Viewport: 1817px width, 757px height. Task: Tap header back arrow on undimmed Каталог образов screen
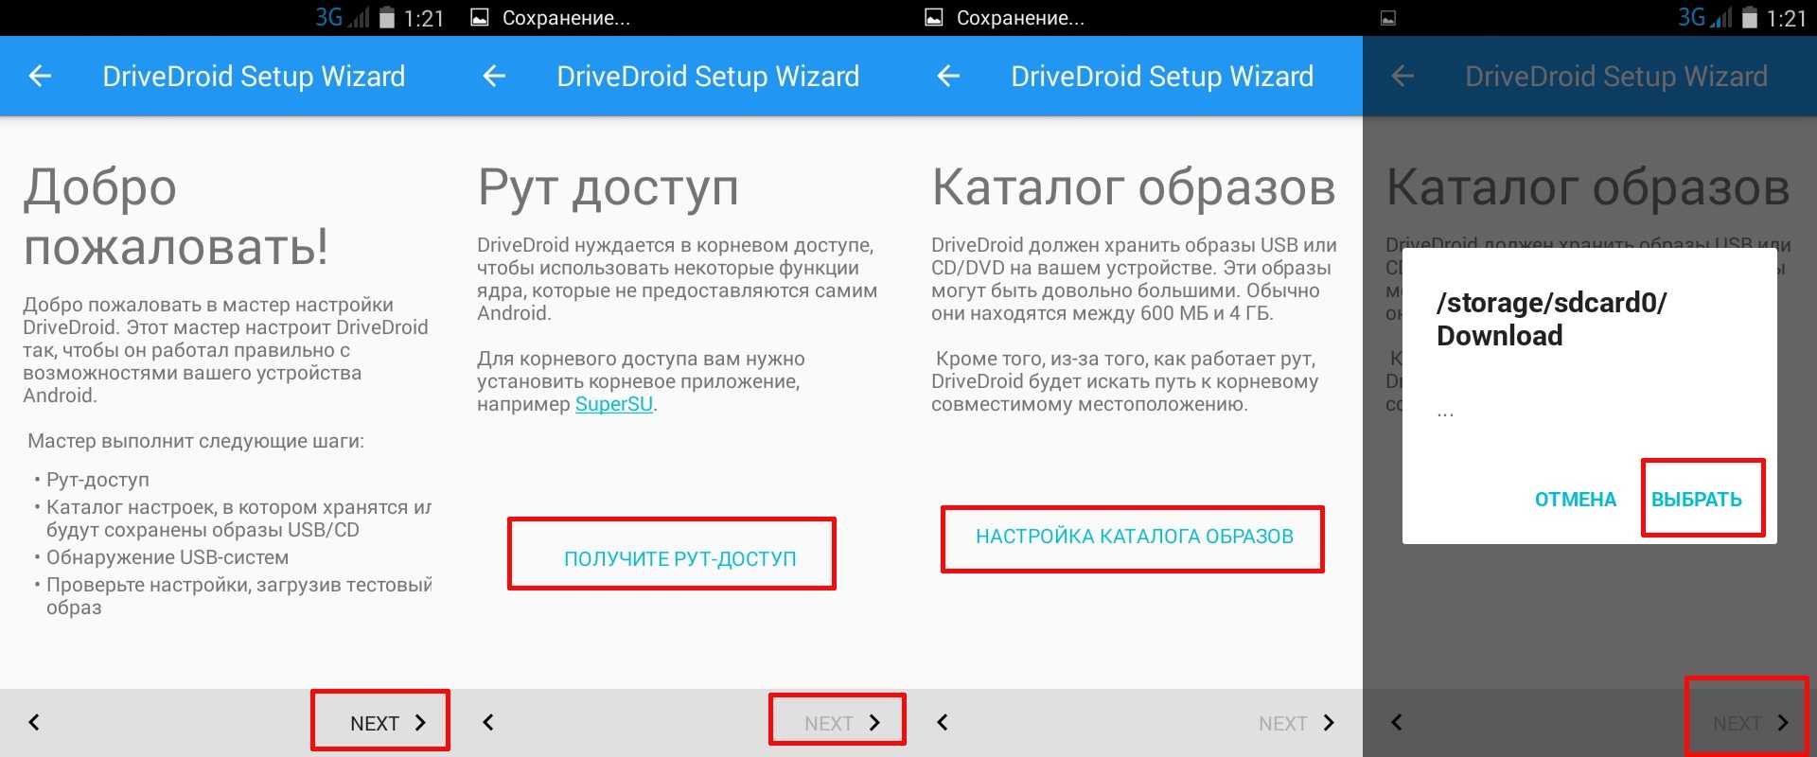click(x=948, y=76)
